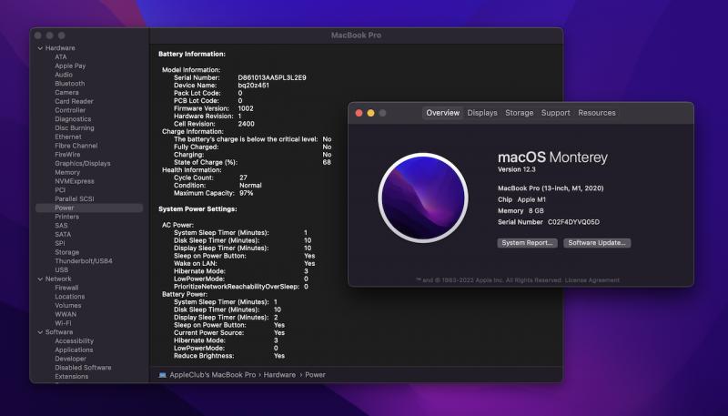The height and width of the screenshot is (416, 728).
Task: Click Hardware in the path bar
Action: click(x=279, y=375)
